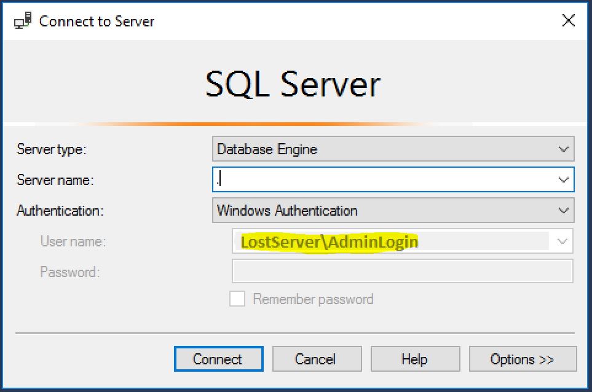Close the Connect to Server dialog
Viewport: 592px width, 392px height.
coord(569,20)
